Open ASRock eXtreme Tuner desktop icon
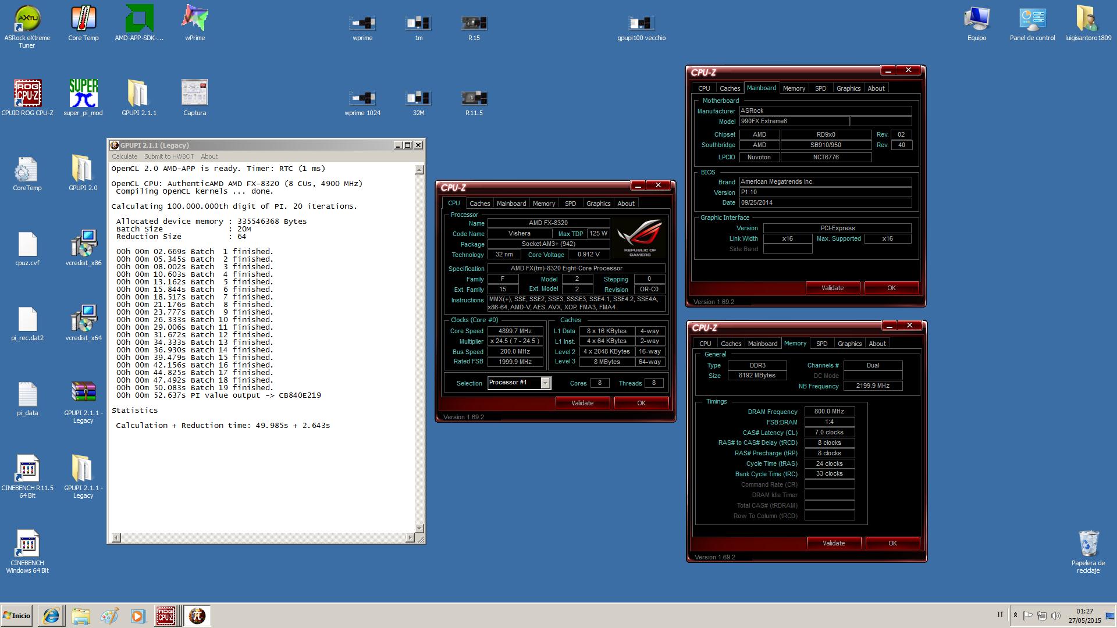This screenshot has width=1117, height=628. (27, 27)
